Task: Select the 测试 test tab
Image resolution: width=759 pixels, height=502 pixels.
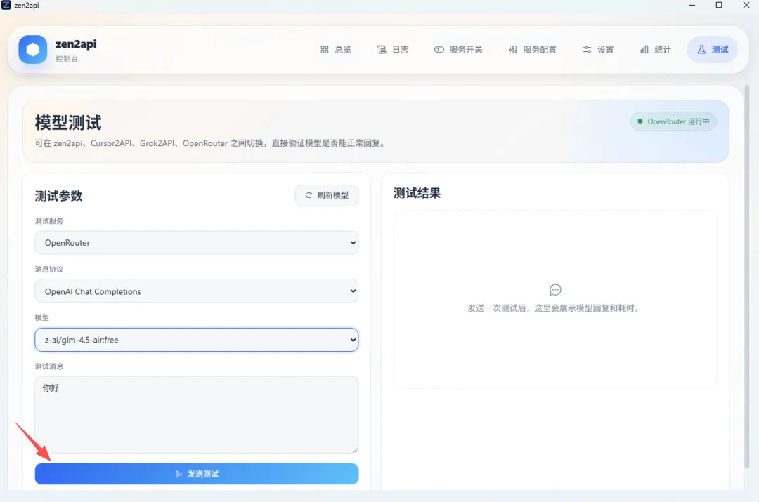Action: pos(713,49)
